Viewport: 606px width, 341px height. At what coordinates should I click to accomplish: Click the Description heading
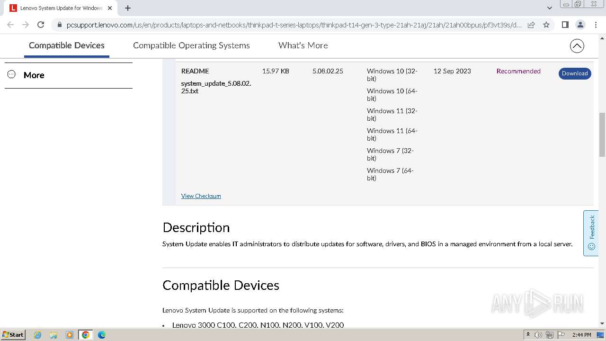click(196, 228)
